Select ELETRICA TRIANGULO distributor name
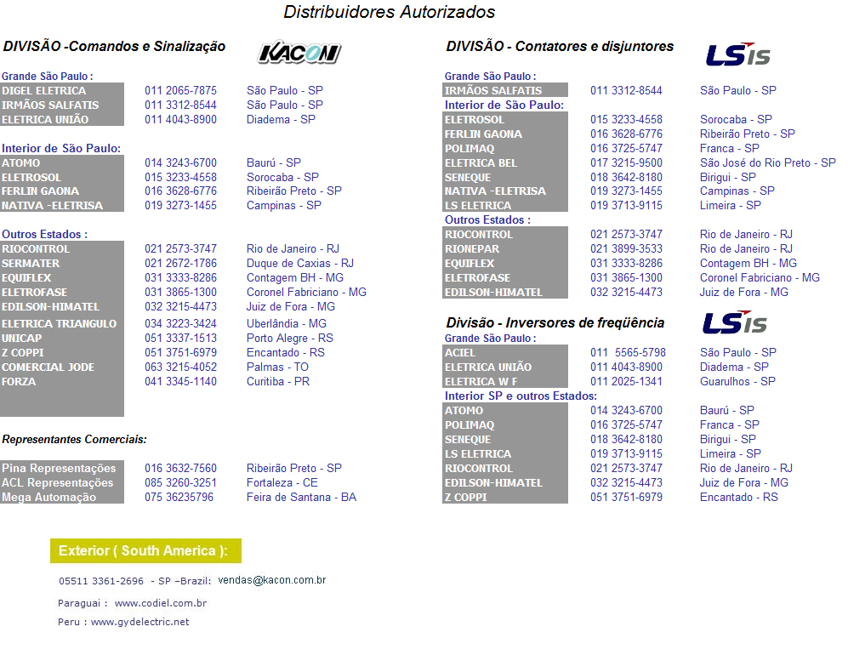The height and width of the screenshot is (655, 848). [x=59, y=323]
